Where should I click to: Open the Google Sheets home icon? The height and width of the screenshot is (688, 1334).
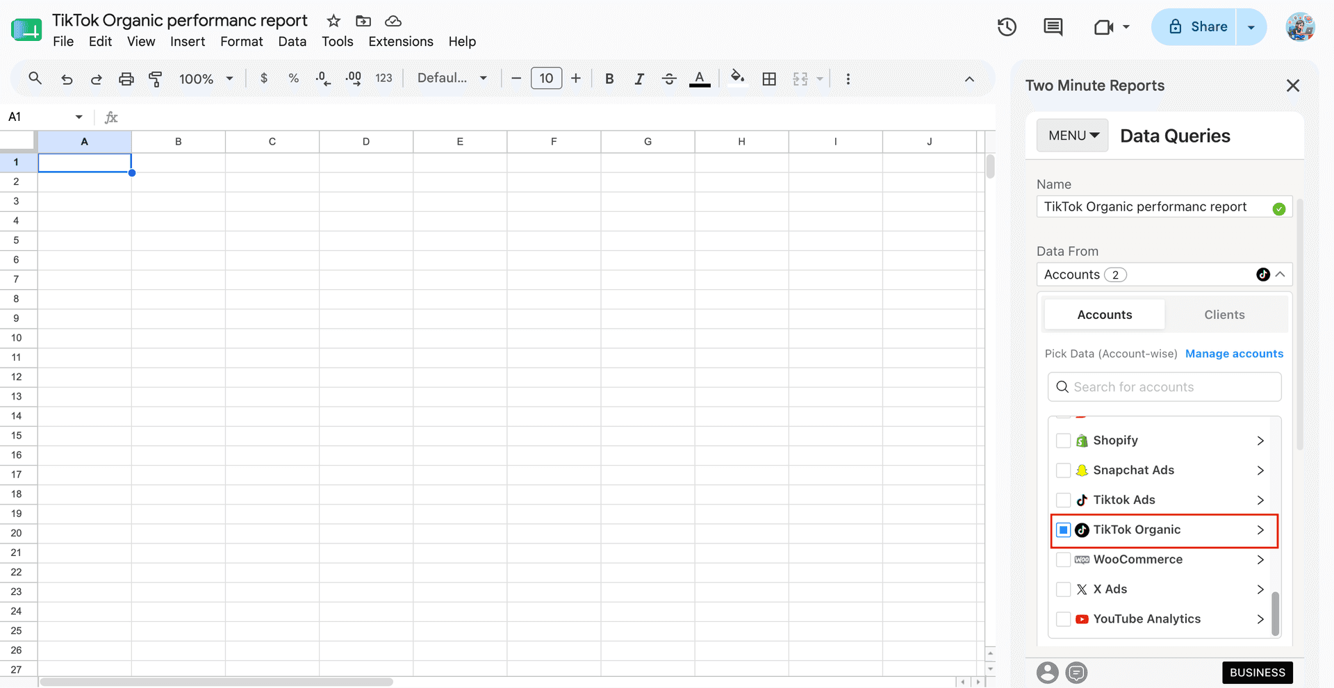[26, 31]
